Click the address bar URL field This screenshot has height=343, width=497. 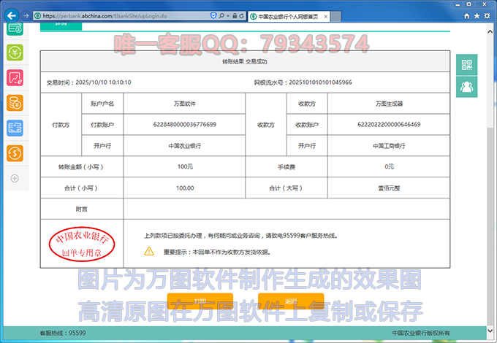[x=124, y=15]
